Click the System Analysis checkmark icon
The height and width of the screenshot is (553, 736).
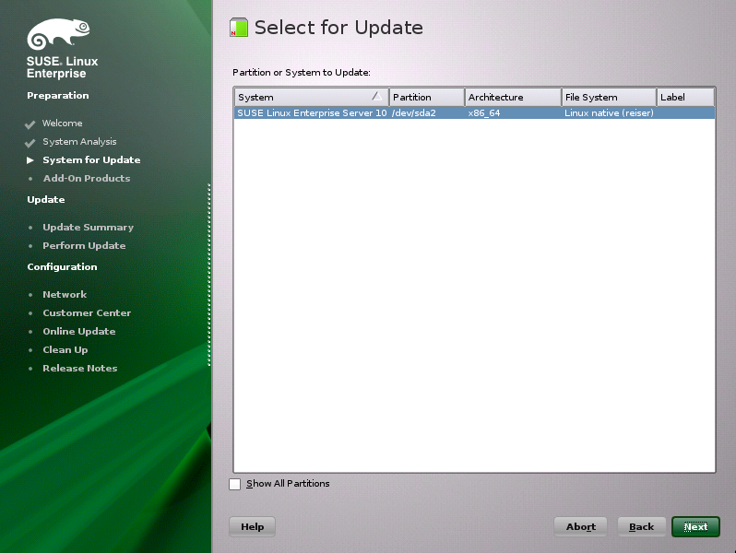(x=30, y=143)
